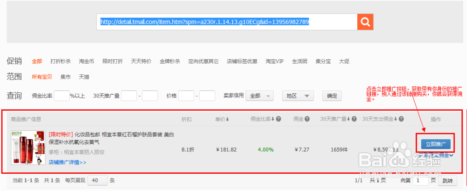Screen dimensions: 467x191
Task: Click ￥181.82 unit price value
Action: [x=226, y=149]
